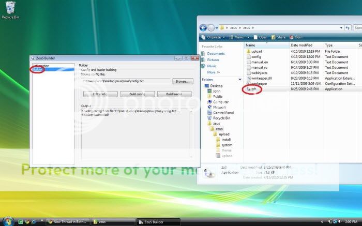Click the Browse... button
This screenshot has width=362, height=226.
(182, 82)
